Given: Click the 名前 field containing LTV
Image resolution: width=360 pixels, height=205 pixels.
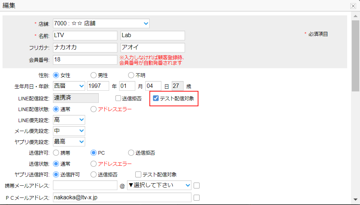Looking at the screenshot, I should (x=85, y=36).
